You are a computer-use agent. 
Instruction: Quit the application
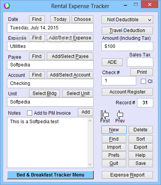click(114, 163)
